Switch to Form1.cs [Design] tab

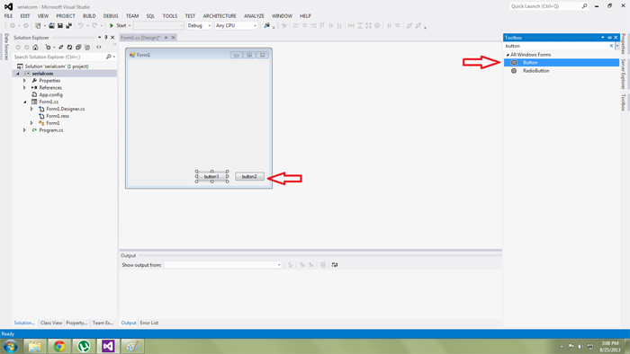coord(140,37)
